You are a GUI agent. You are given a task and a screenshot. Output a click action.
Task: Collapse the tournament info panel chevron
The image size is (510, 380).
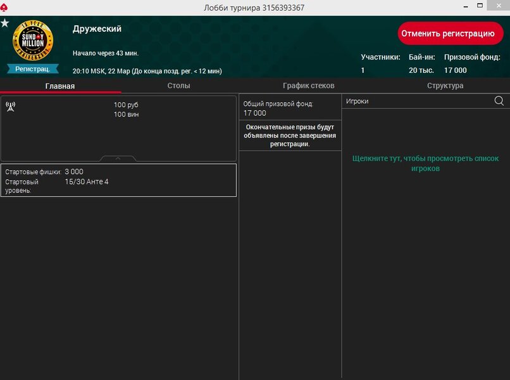tap(118, 158)
